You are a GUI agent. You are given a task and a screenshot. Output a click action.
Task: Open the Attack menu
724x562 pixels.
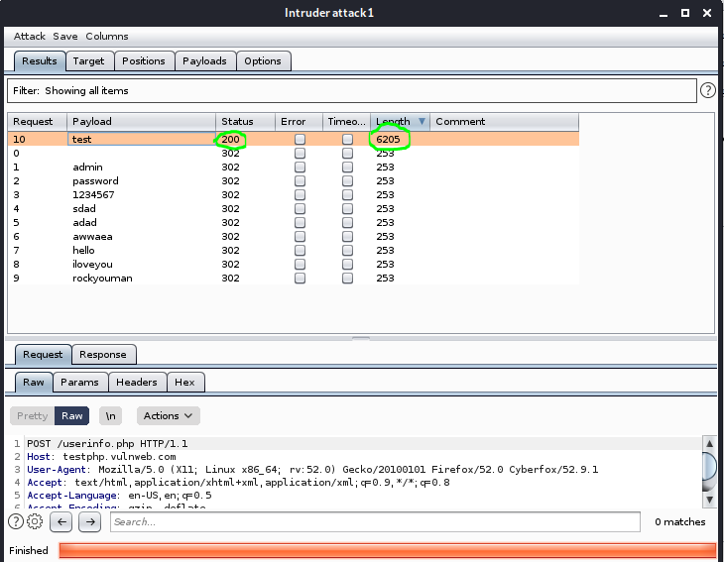[30, 36]
